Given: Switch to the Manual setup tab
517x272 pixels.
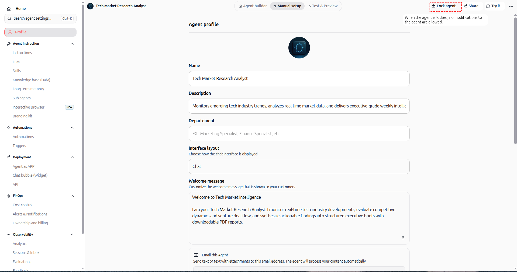Looking at the screenshot, I should (x=287, y=6).
